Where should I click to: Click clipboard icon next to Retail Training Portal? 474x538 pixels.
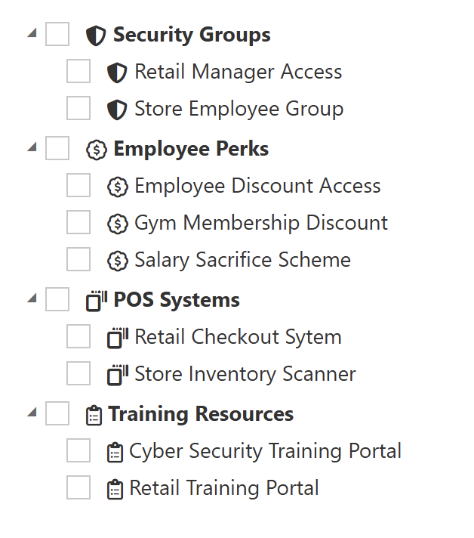tap(115, 489)
